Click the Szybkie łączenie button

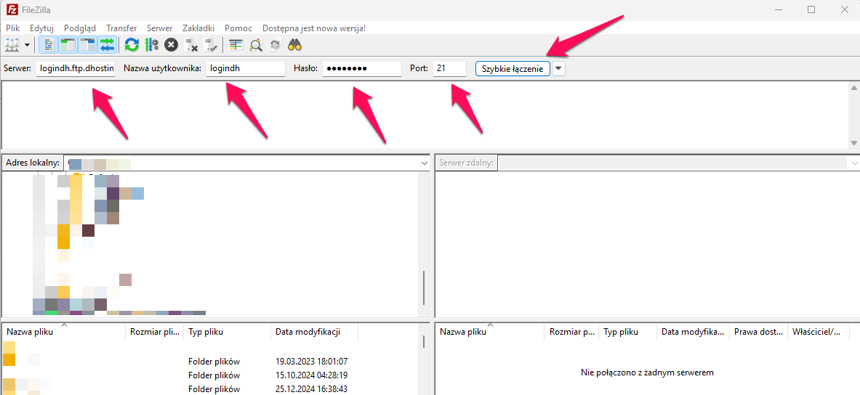point(513,68)
